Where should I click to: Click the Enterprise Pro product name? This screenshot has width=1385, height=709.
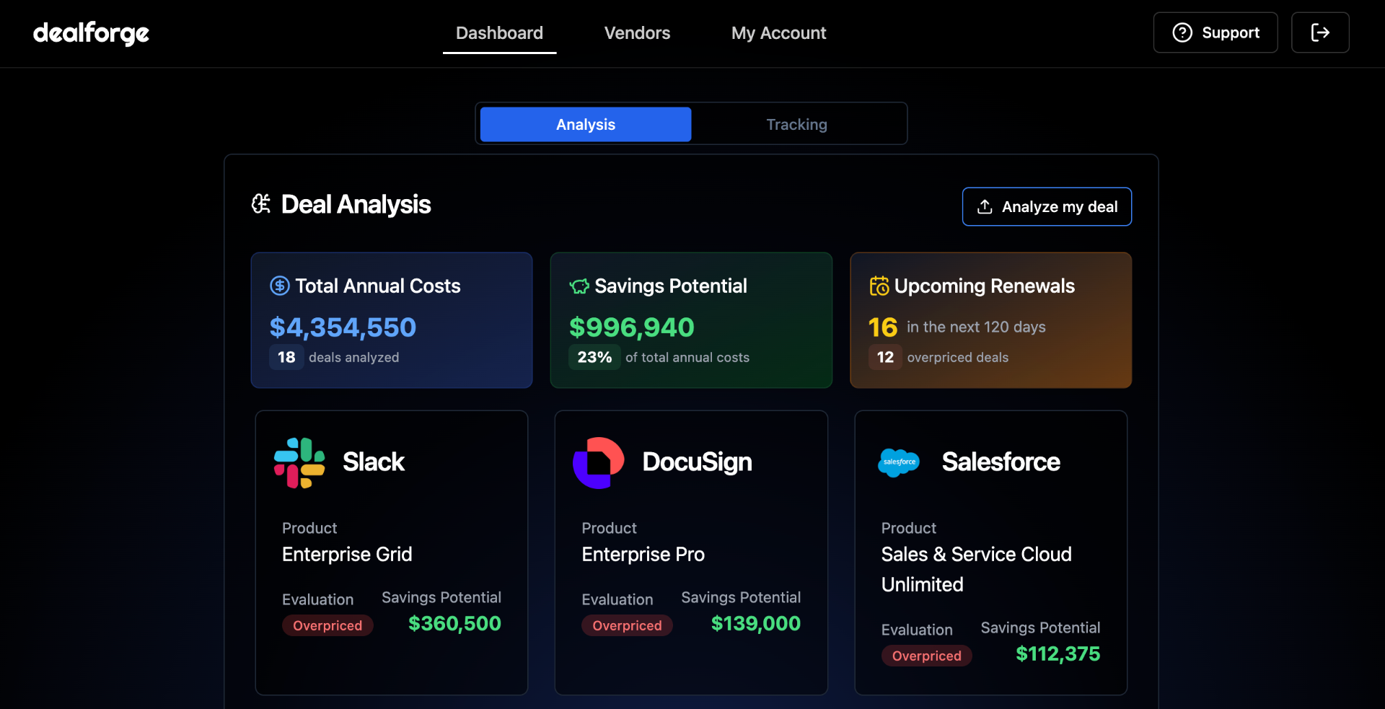643,554
